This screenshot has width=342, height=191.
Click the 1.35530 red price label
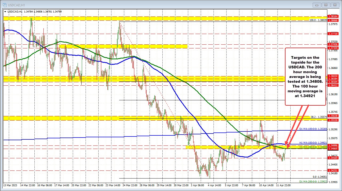[333, 120]
